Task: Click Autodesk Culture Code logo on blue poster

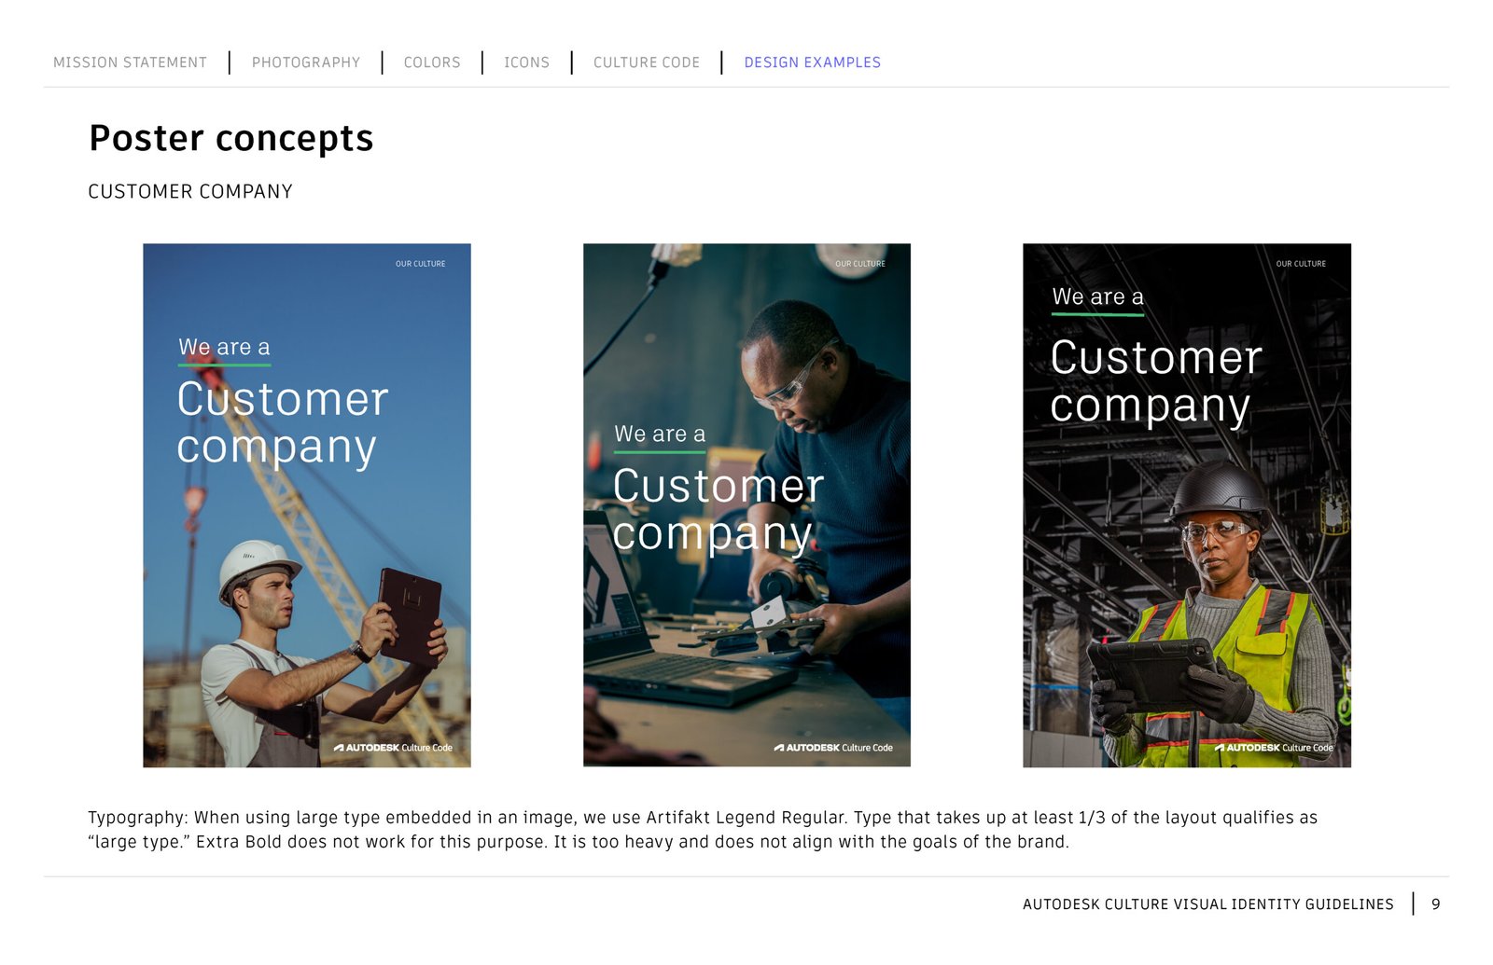Action: [393, 748]
